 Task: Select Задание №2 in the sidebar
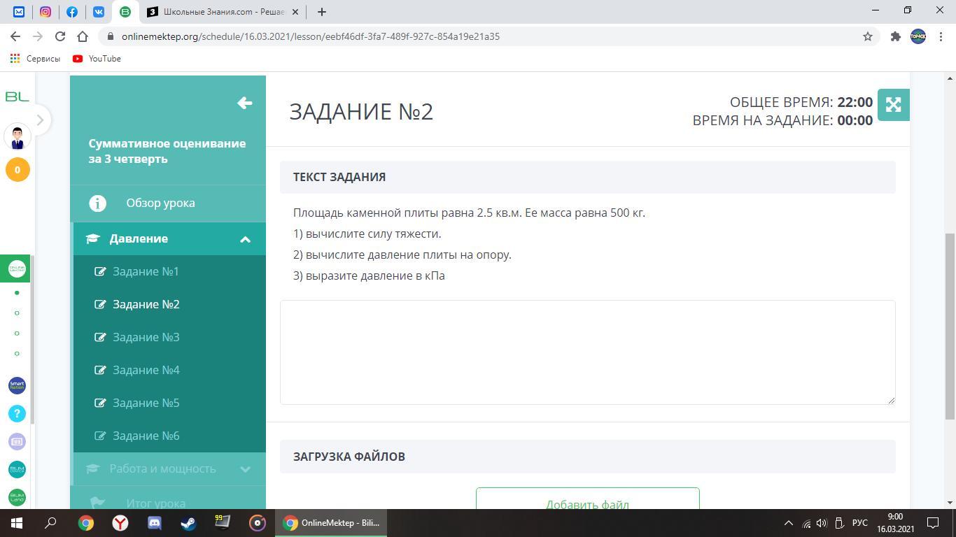[146, 304]
